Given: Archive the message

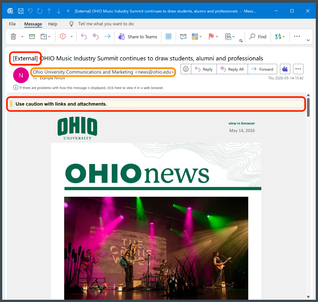Looking at the screenshot, I should tap(32, 37).
